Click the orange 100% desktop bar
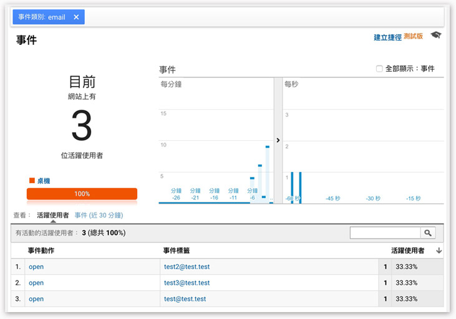Screen dimensions: 456x319 tap(82, 194)
